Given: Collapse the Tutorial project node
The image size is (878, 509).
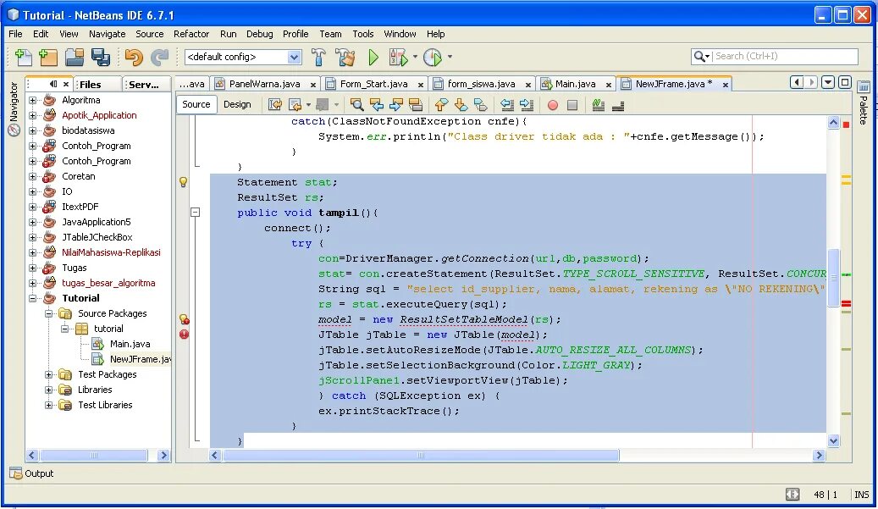Looking at the screenshot, I should point(32,298).
